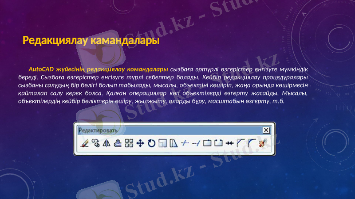Select the Stretch tool icon
Screen dimensions: 355x199
[174, 143]
